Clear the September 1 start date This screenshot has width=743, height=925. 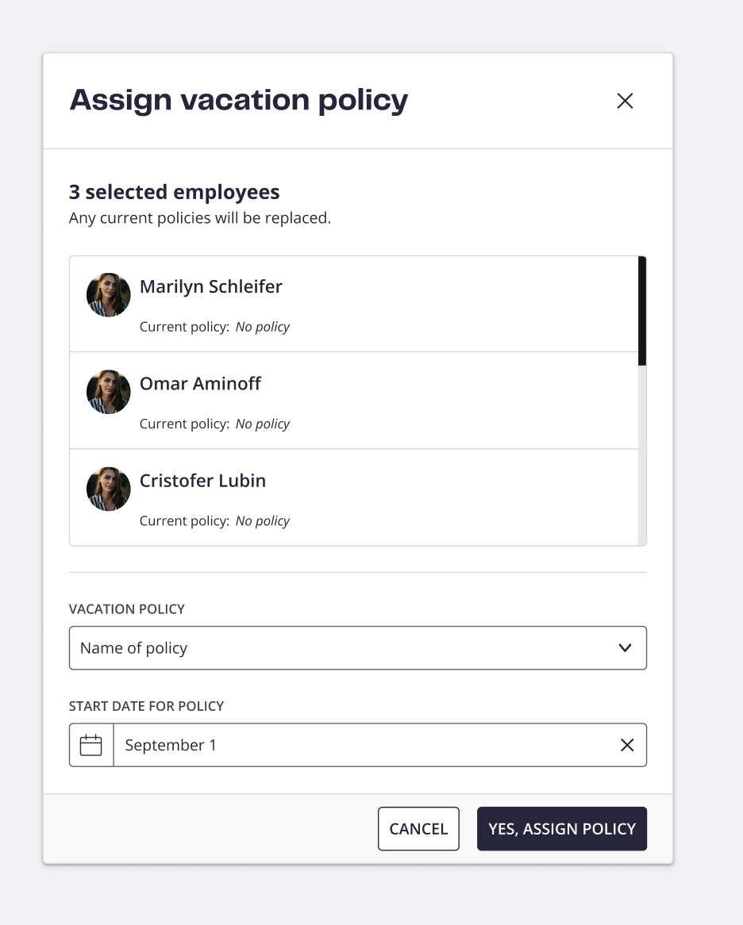coord(627,745)
